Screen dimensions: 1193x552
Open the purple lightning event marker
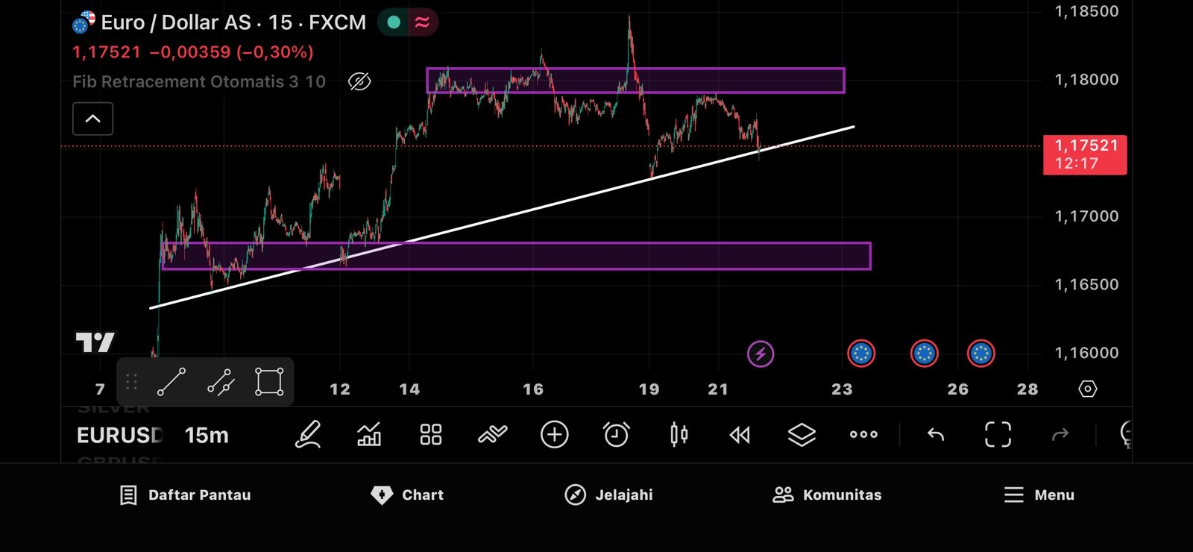coord(761,354)
